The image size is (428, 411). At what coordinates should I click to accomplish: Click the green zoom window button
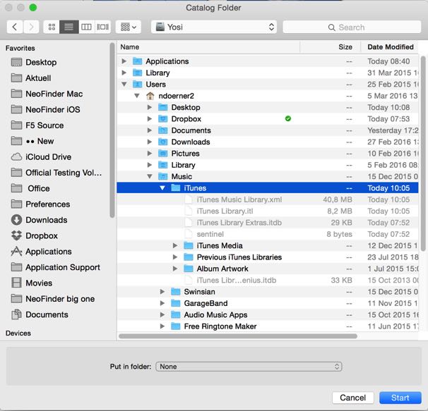click(33, 7)
